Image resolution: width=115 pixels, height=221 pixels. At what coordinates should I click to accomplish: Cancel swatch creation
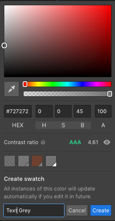tap(77, 210)
